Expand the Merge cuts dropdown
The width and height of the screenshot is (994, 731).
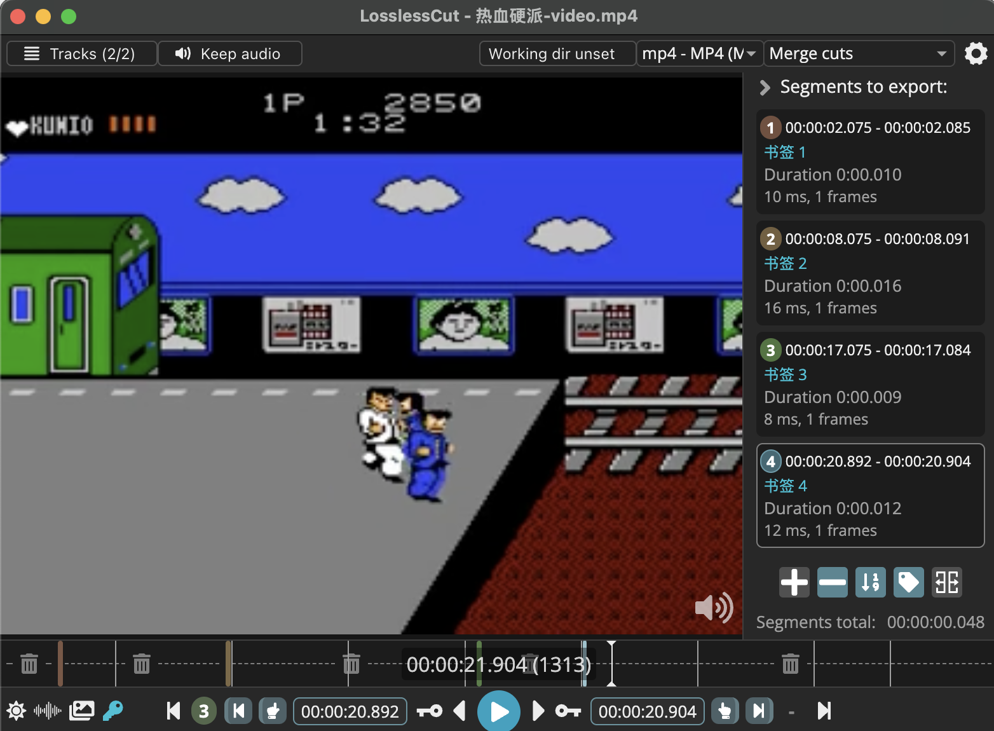859,53
